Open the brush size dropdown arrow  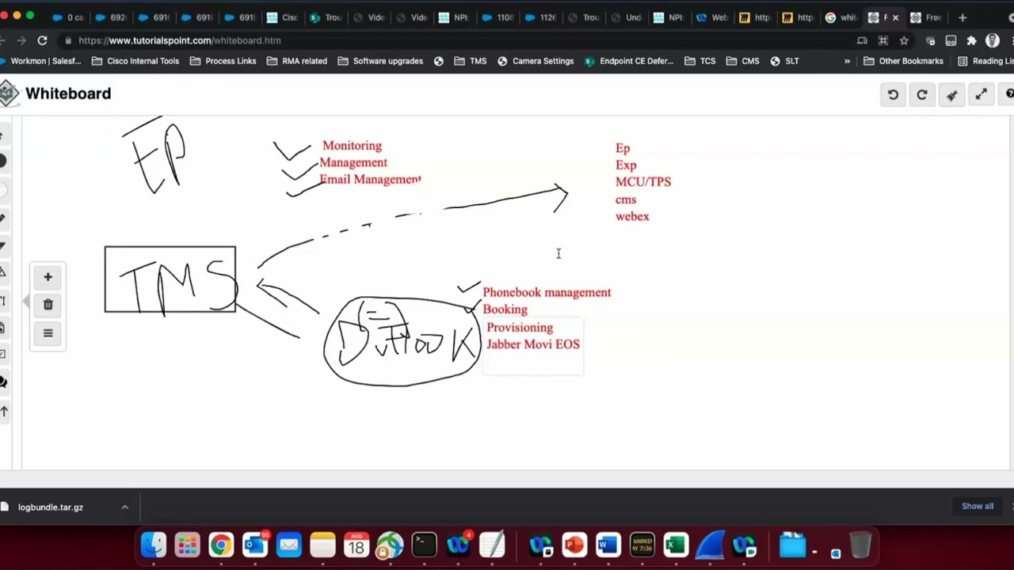pyautogui.click(x=2, y=245)
